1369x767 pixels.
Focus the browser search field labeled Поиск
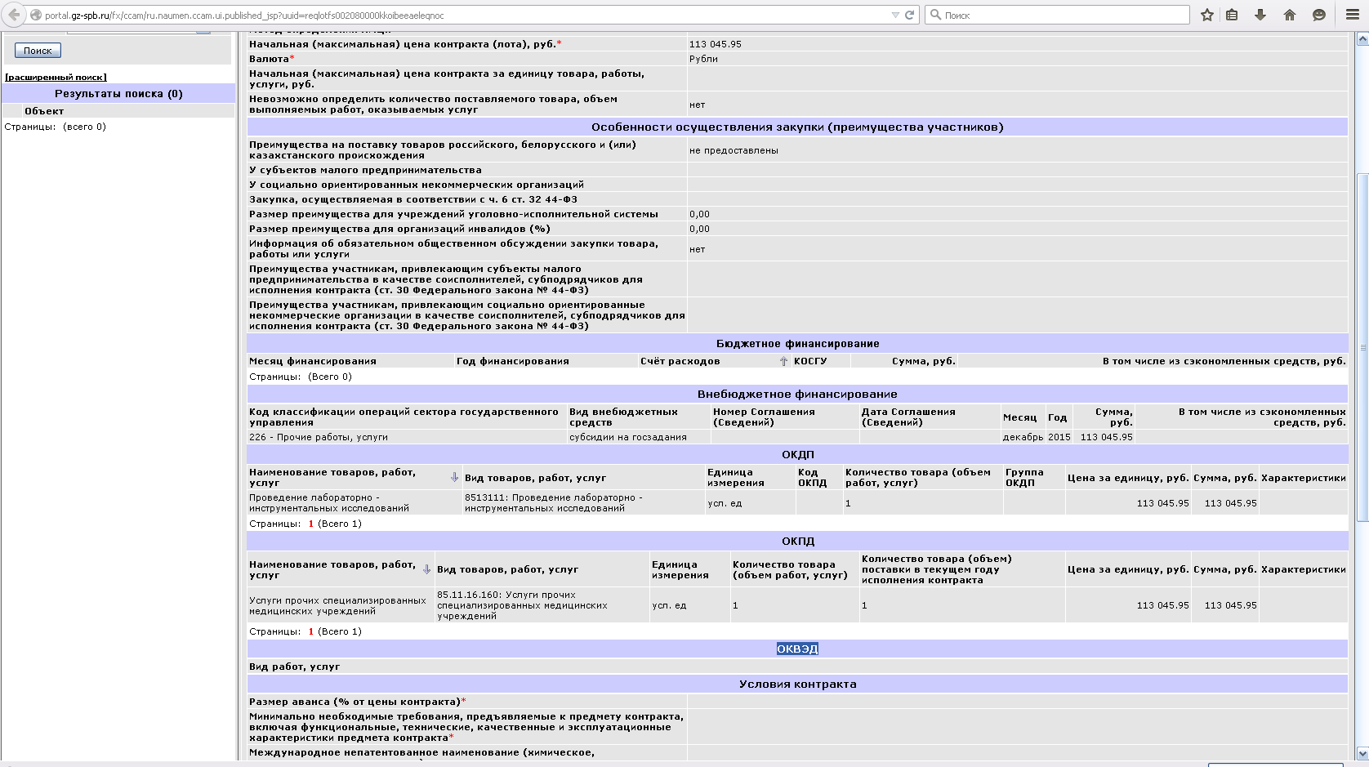tap(1057, 15)
